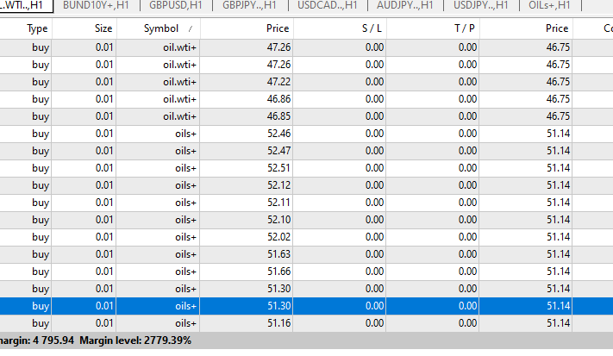Sort trades by the Size column header

pos(84,28)
